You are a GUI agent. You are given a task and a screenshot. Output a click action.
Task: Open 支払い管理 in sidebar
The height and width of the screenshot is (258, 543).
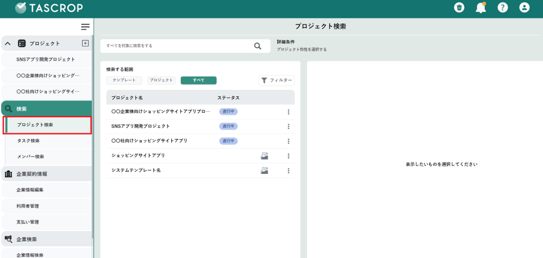47,222
